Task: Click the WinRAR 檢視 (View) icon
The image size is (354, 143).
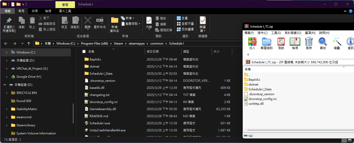Action: [295, 41]
